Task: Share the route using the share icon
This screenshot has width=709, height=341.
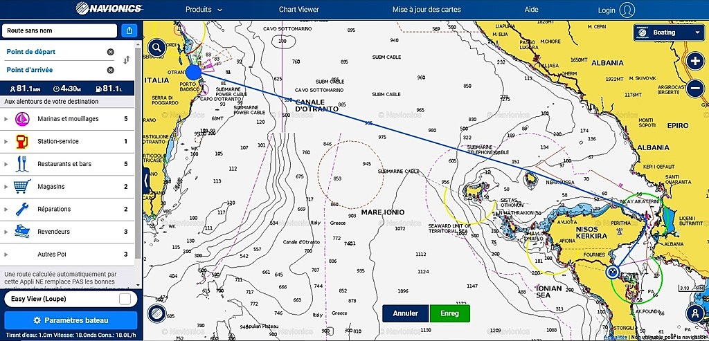Action: coord(129,30)
